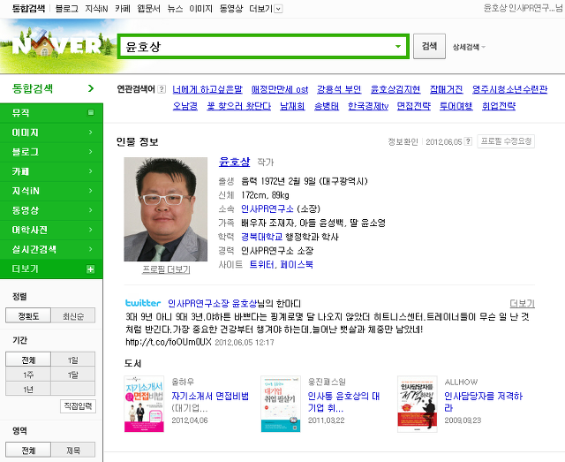Click related search 한국경제tv
This screenshot has height=462, width=565.
pos(368,106)
